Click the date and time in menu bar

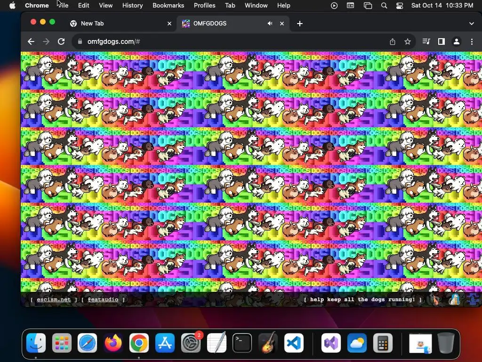click(x=442, y=5)
